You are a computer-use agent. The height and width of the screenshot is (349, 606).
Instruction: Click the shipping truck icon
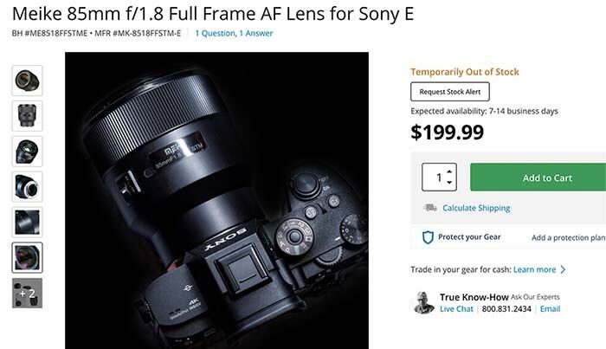click(429, 208)
